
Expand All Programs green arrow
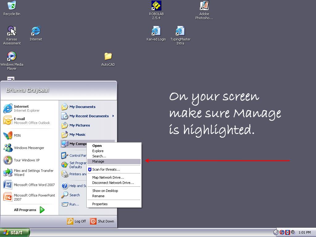pos(42,210)
